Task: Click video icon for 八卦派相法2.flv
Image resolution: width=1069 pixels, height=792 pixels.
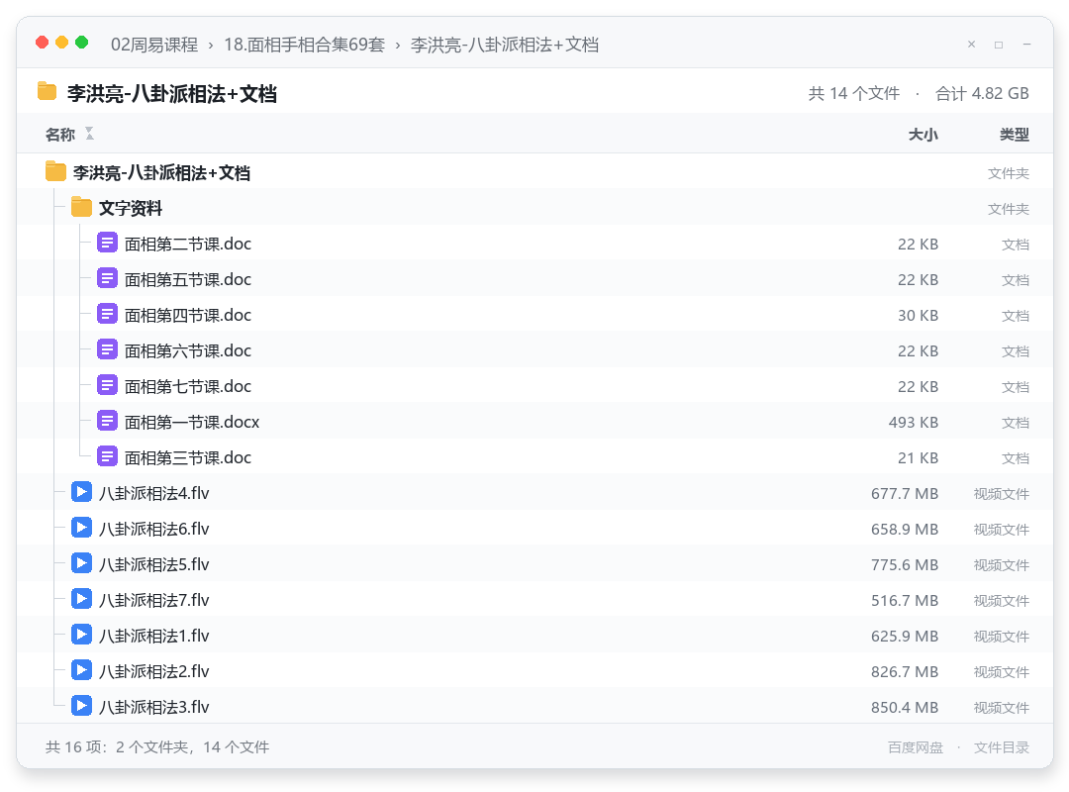Action: (x=81, y=670)
